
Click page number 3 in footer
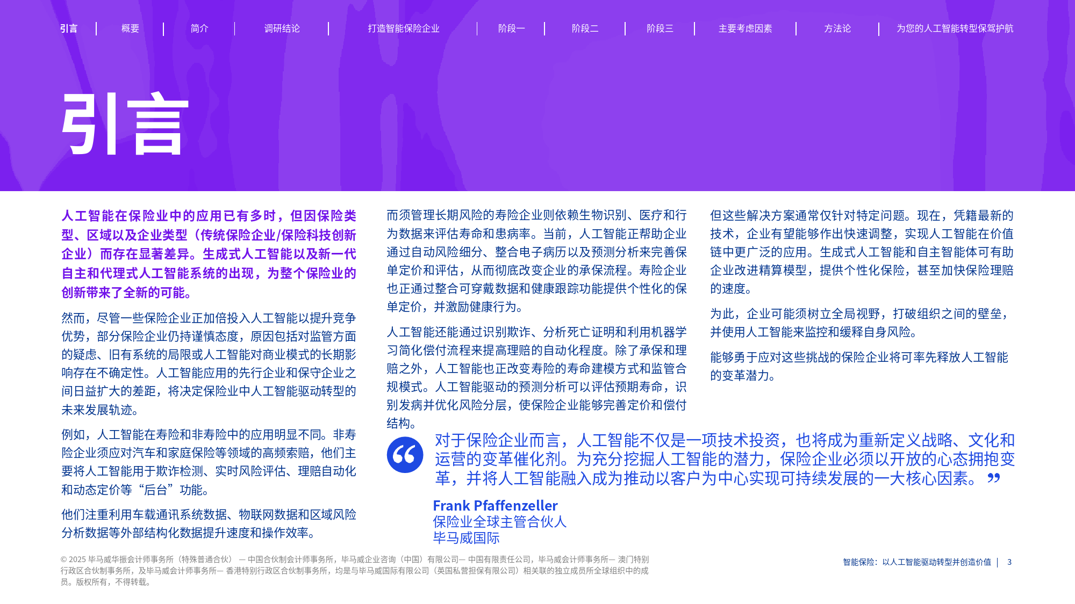pos(1009,562)
